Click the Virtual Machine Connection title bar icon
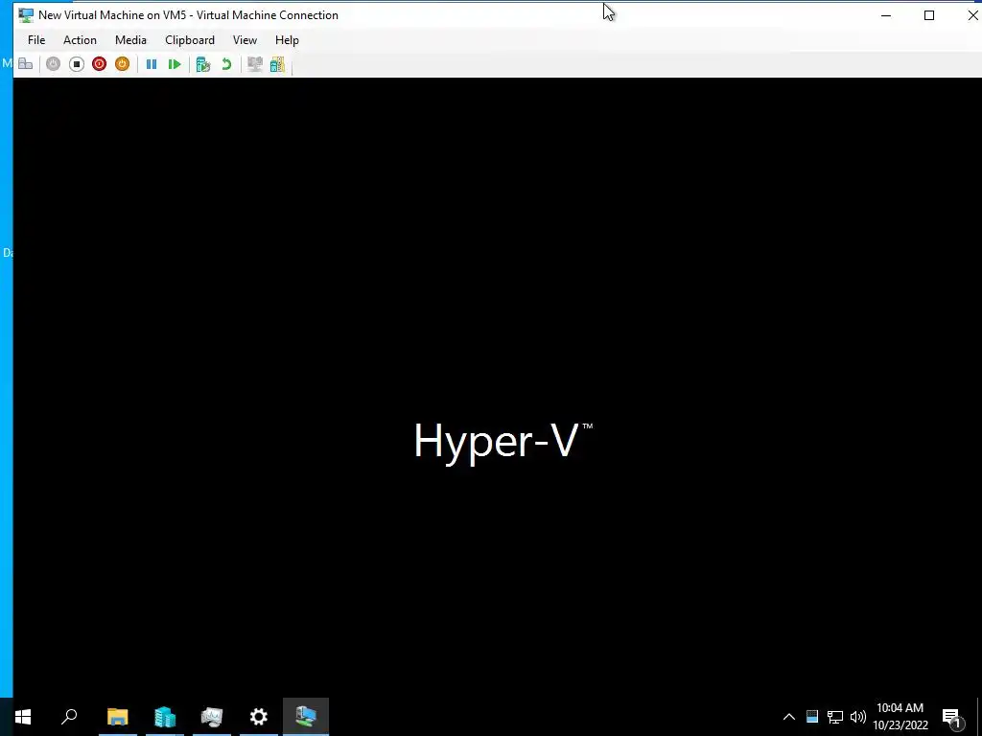The height and width of the screenshot is (736, 982). pos(26,15)
